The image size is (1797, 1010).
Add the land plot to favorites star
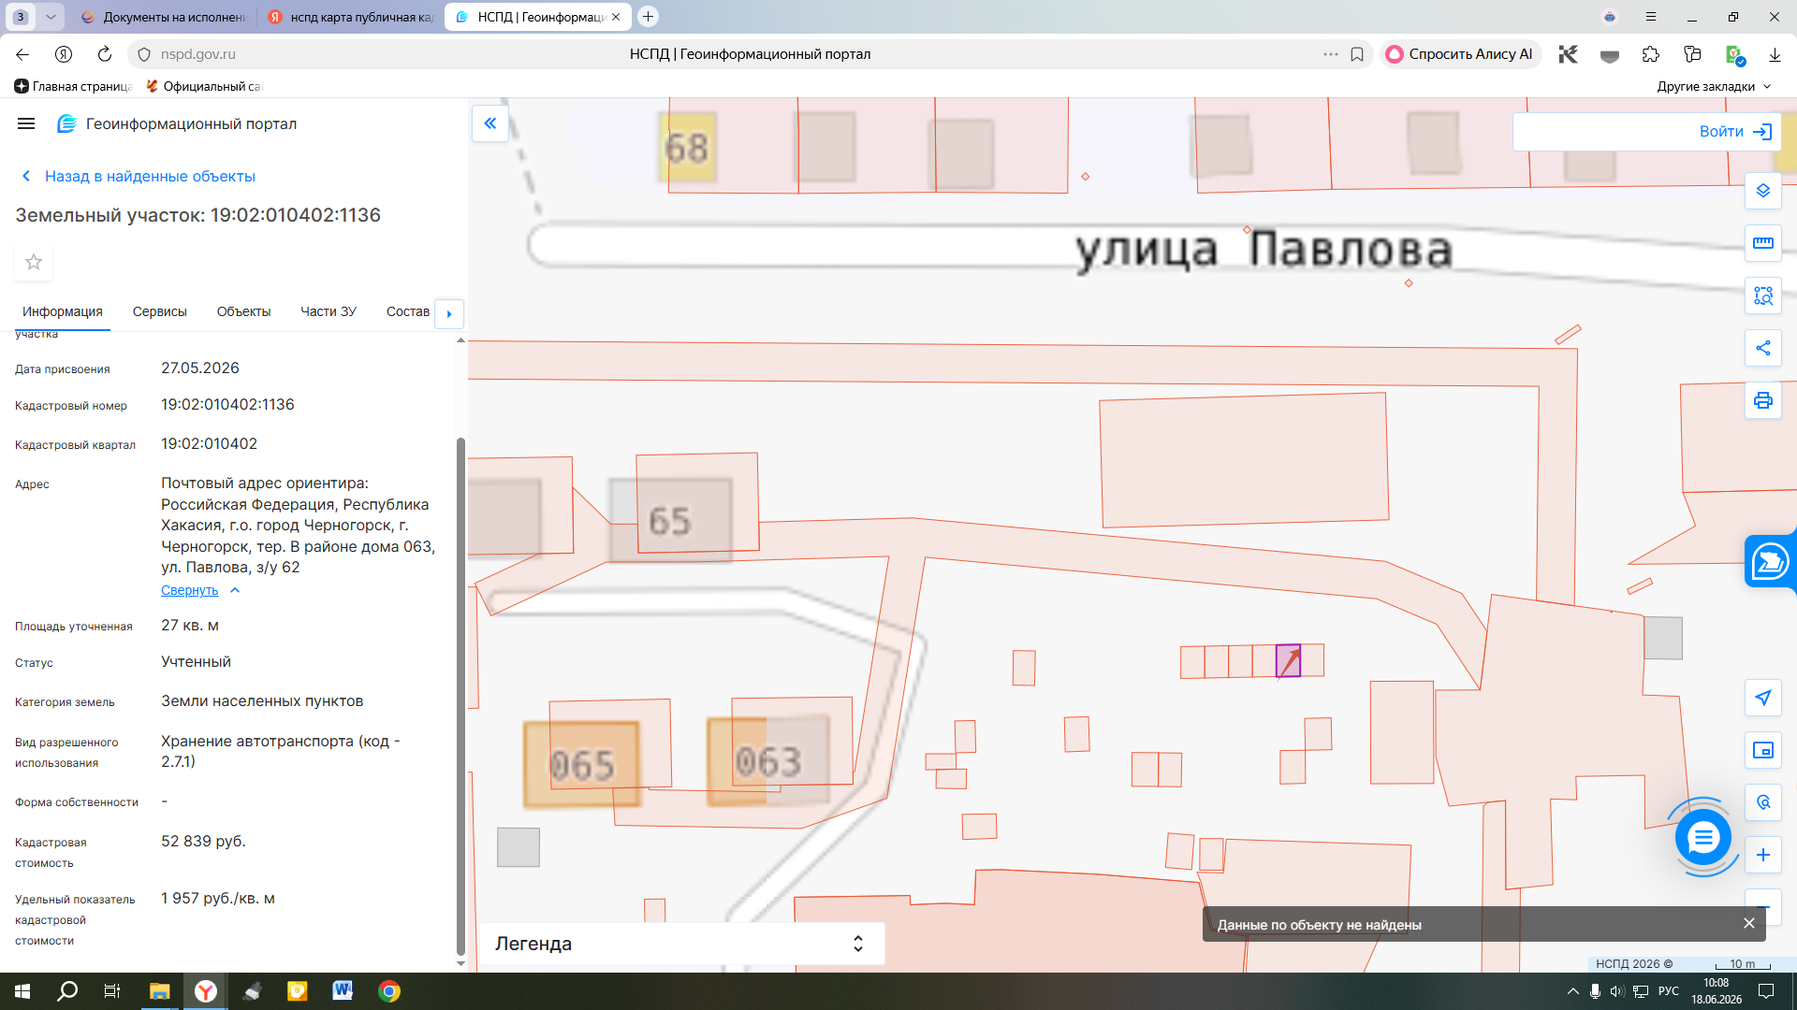[34, 262]
